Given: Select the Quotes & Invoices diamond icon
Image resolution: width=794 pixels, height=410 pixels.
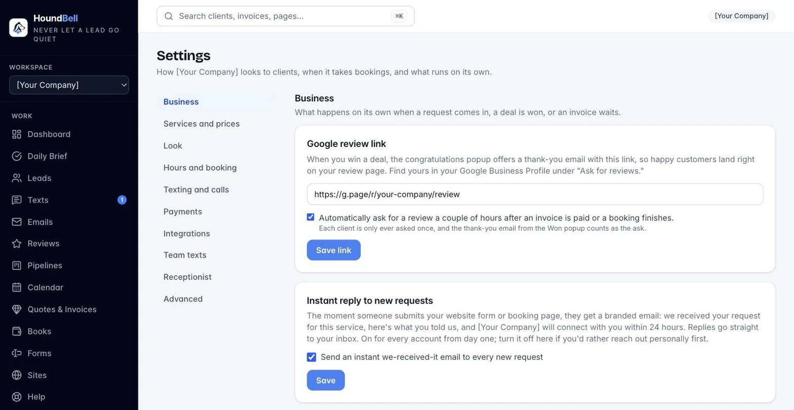Looking at the screenshot, I should pos(17,309).
